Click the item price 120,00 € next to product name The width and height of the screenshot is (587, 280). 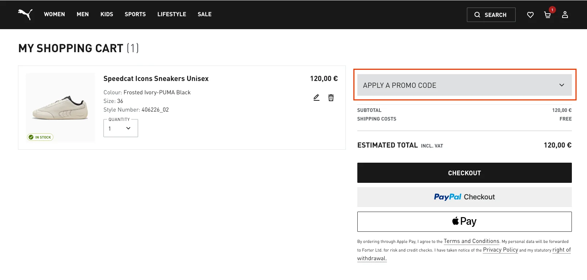(324, 78)
